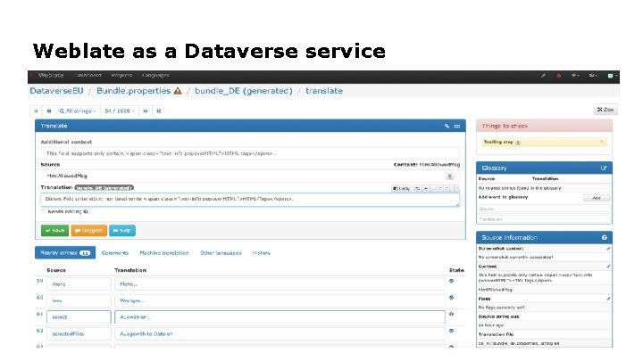Screen dimensions: 643x361
Task: Dismiss the Trailing stop check
Action: (x=602, y=142)
